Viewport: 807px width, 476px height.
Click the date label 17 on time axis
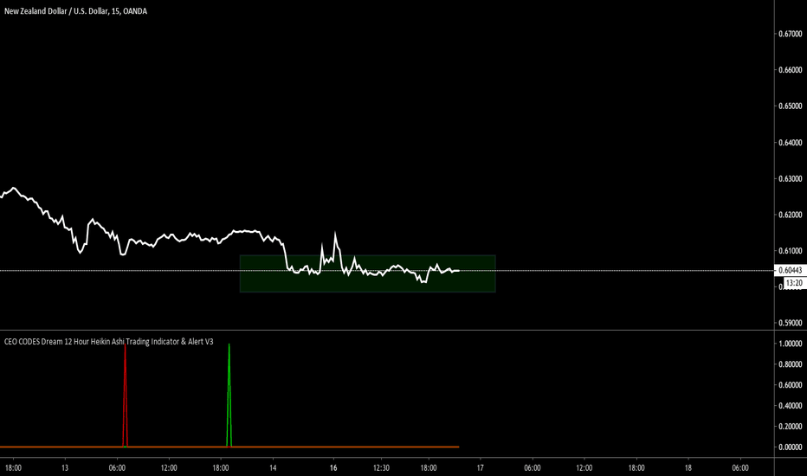(x=481, y=467)
